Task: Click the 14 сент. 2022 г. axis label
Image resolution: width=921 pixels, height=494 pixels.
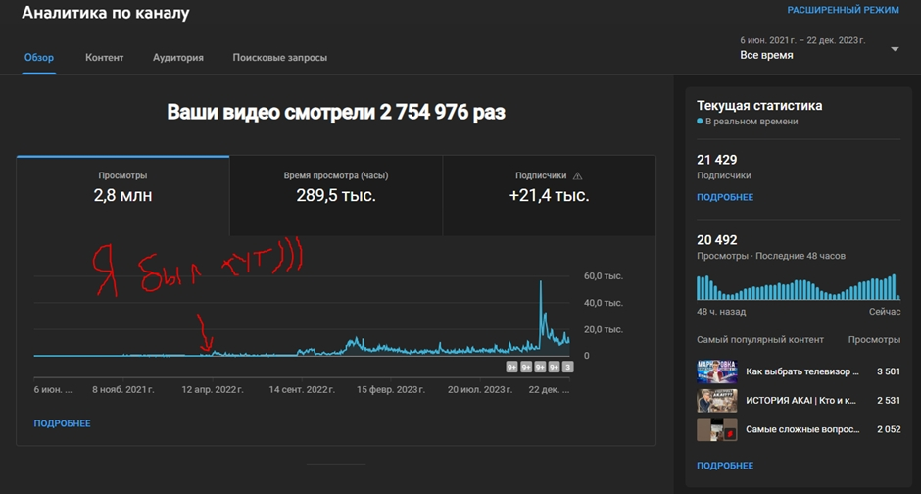Action: click(x=302, y=389)
